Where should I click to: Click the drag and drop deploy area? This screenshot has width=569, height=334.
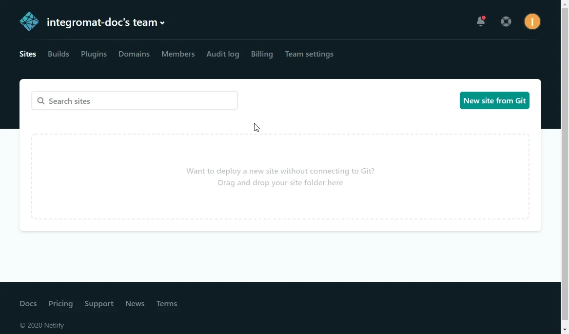click(280, 177)
